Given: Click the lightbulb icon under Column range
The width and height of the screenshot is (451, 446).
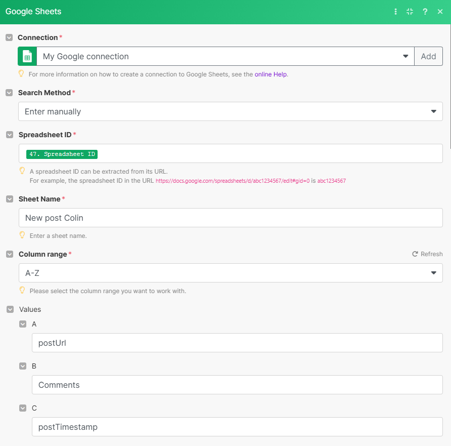Looking at the screenshot, I should (x=22, y=290).
